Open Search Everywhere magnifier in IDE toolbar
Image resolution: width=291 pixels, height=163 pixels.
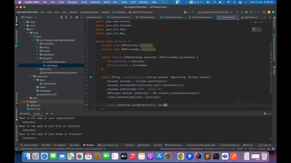tap(264, 12)
